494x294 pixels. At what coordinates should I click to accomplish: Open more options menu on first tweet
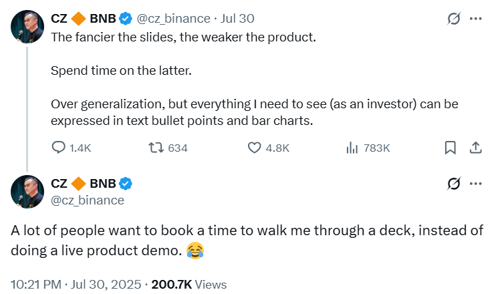tap(475, 19)
